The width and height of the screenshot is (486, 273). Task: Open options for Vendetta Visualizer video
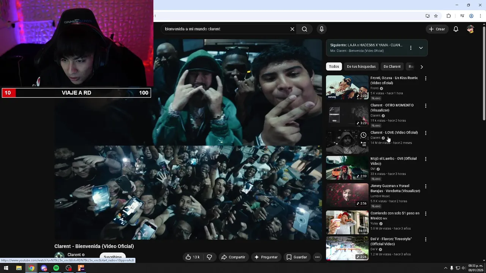click(x=426, y=187)
